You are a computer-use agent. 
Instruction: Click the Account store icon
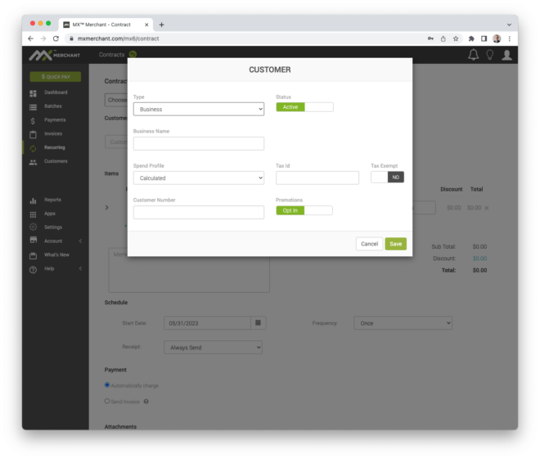[x=33, y=241]
